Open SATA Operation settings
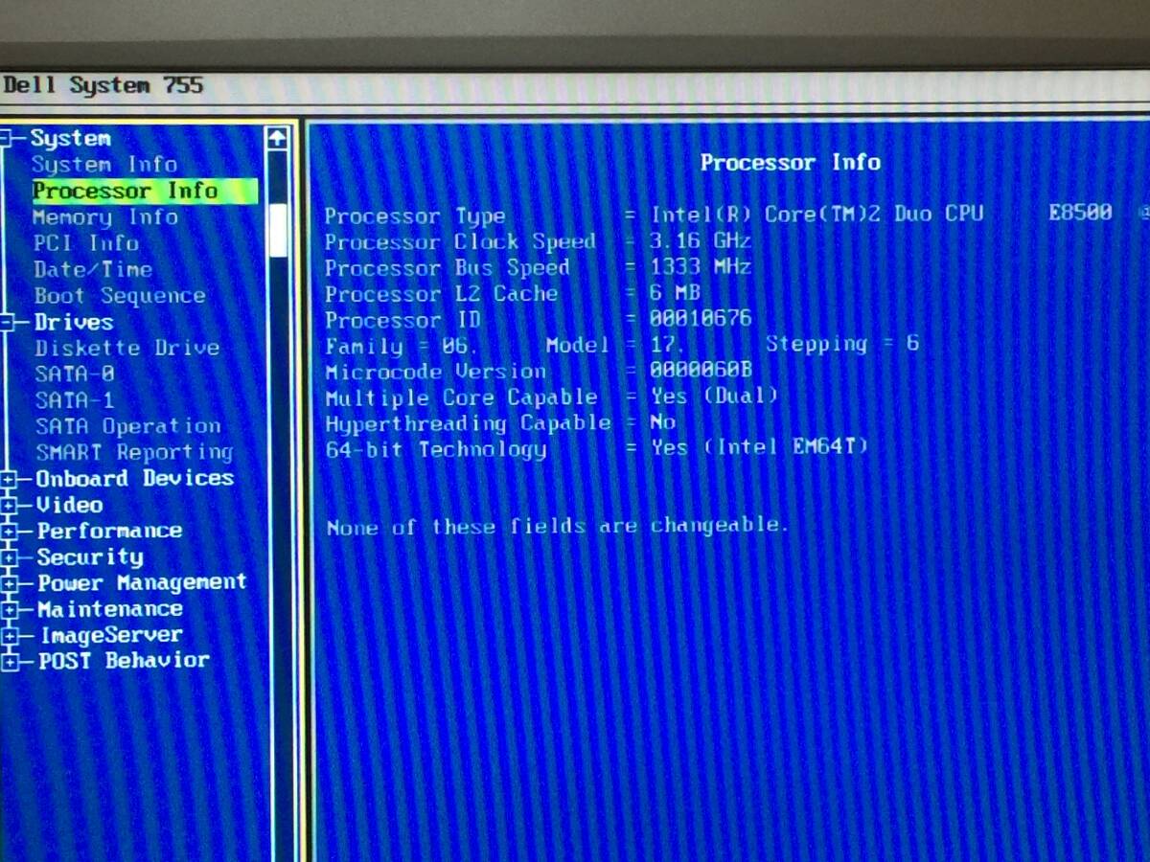 click(x=127, y=426)
